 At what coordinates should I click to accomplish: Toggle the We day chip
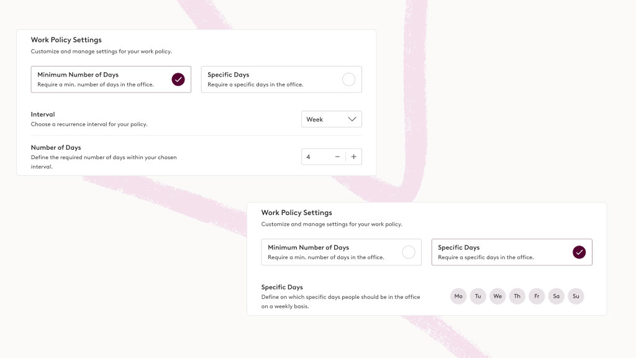click(x=497, y=296)
